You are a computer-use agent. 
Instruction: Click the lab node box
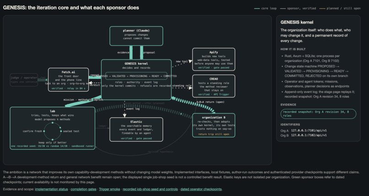53,128
